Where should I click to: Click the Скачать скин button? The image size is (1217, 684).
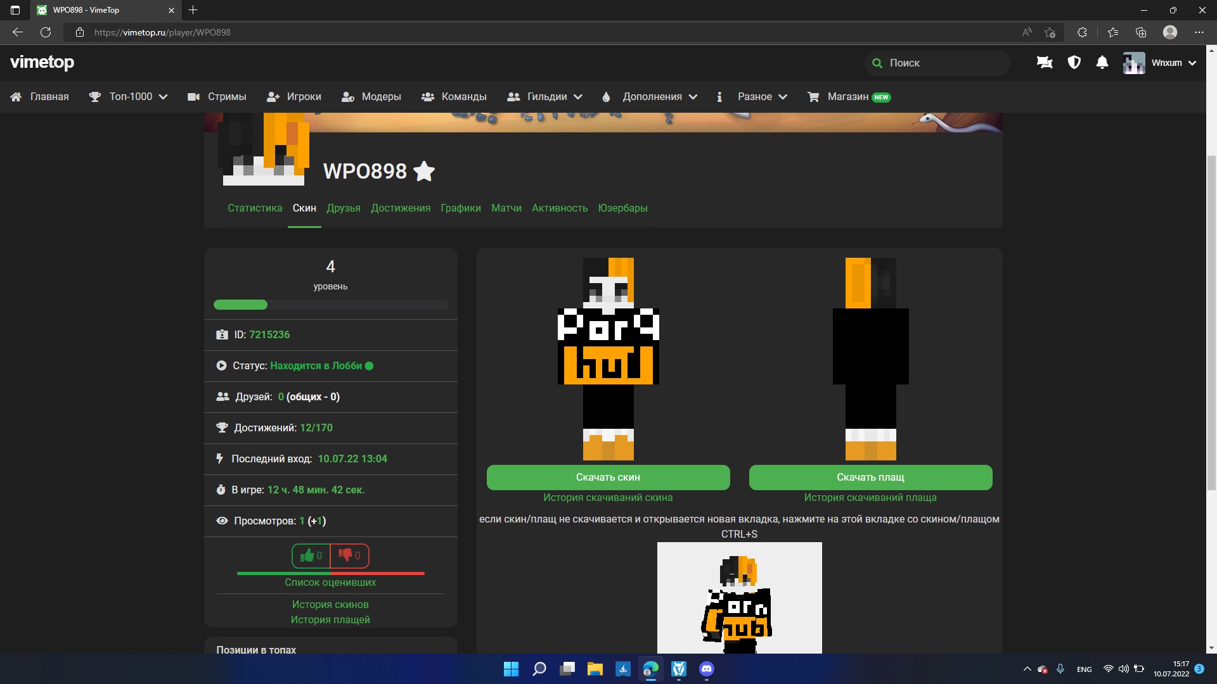(608, 478)
